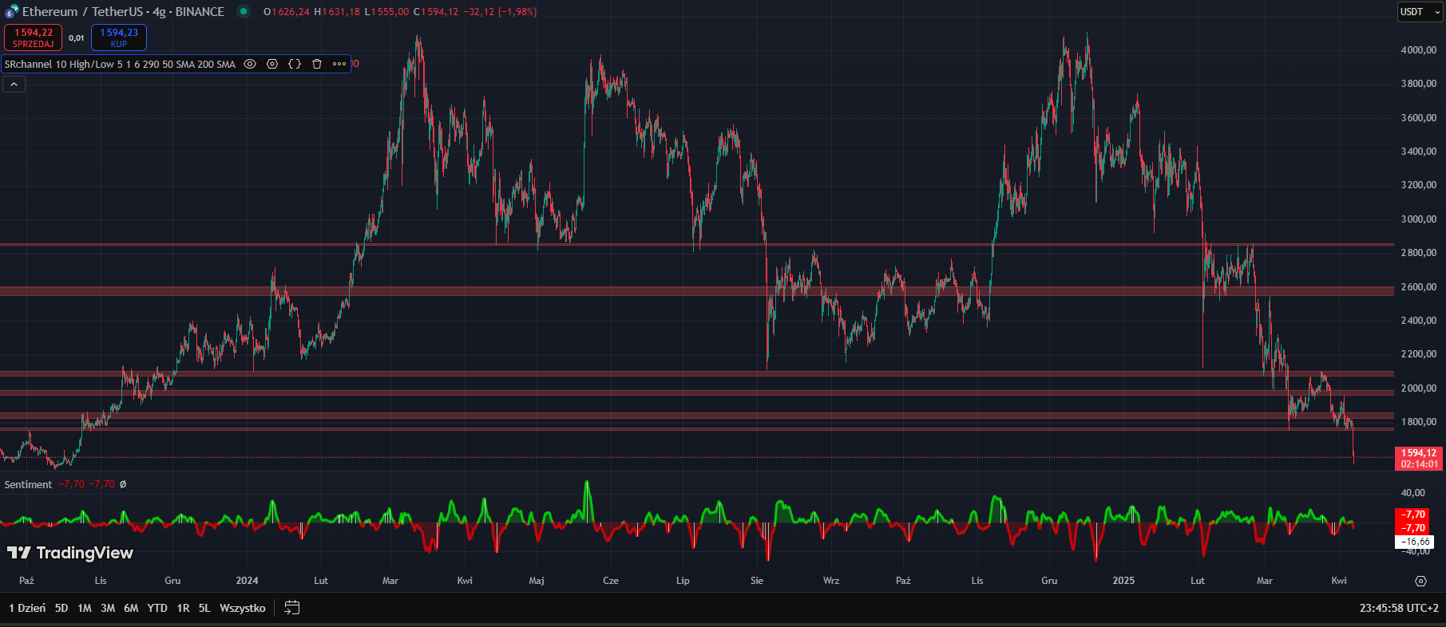The image size is (1446, 627).
Task: Collapse the indicator legend with the chevron
Action: tap(14, 84)
